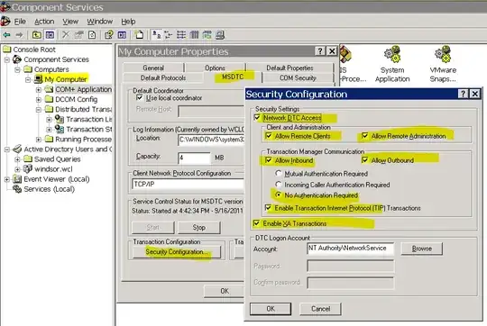Click the Browse button for account

tap(421, 249)
